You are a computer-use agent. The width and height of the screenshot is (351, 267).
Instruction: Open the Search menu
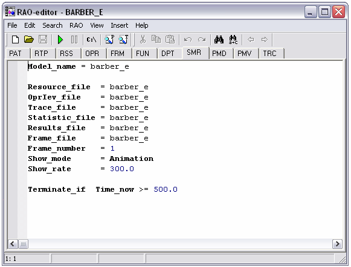[x=53, y=25]
